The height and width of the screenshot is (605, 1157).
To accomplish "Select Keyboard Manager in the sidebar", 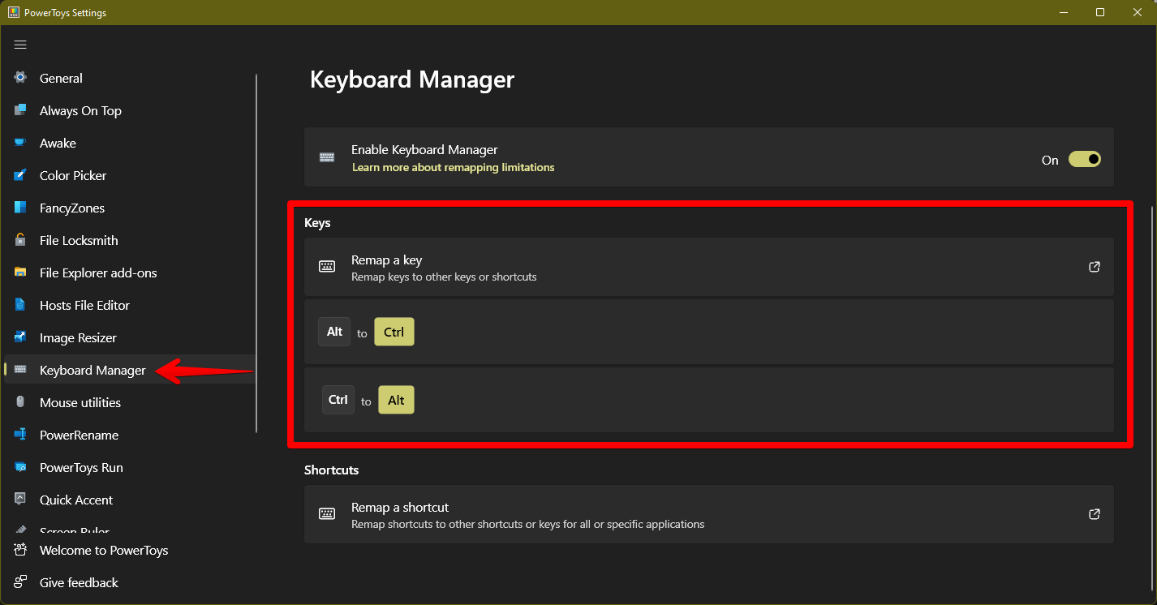I will pyautogui.click(x=91, y=370).
